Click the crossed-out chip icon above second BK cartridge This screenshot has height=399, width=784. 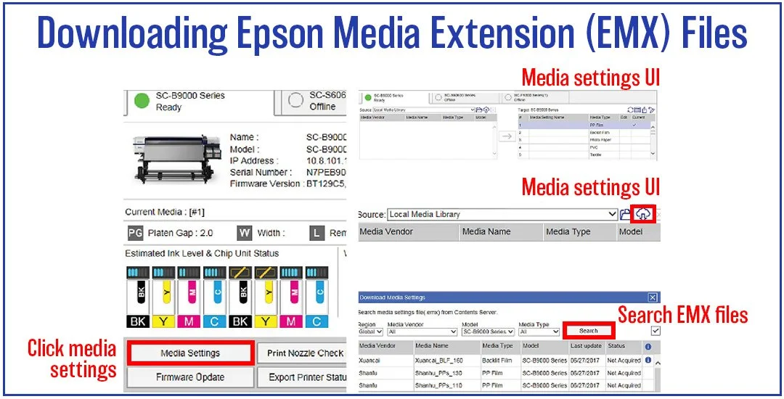click(x=240, y=273)
